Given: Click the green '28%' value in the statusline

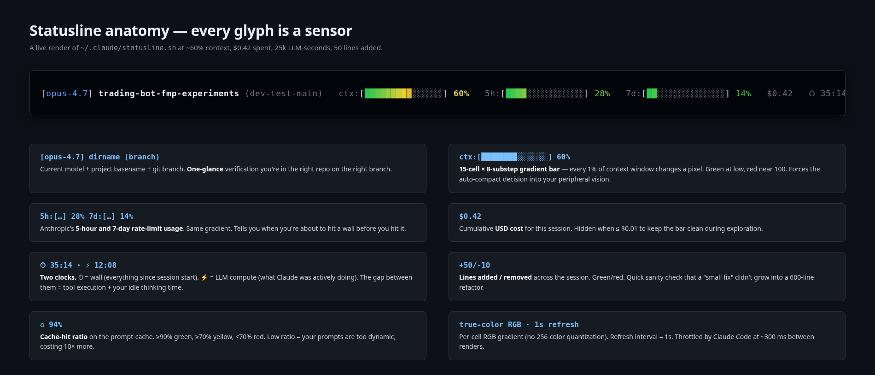Looking at the screenshot, I should [x=602, y=94].
